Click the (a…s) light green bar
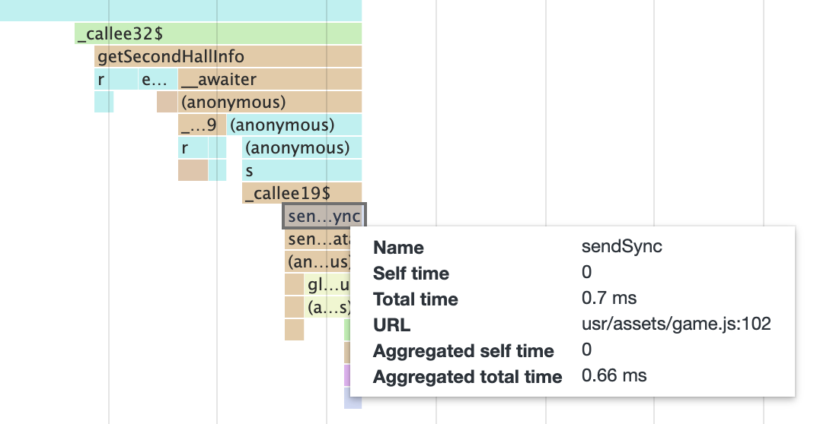This screenshot has height=424, width=836. (x=327, y=308)
